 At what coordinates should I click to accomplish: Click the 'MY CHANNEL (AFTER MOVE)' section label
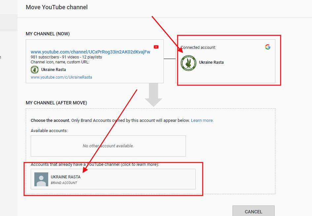point(56,103)
